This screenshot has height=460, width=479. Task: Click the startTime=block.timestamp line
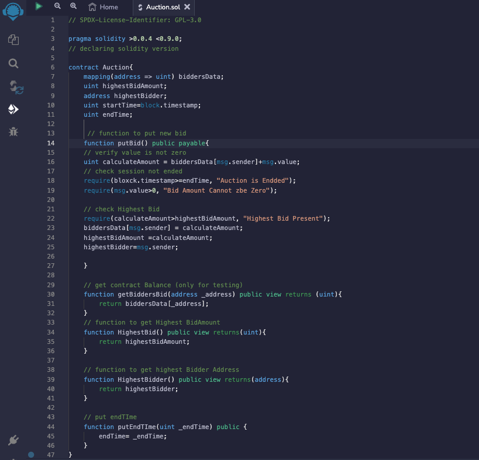[142, 105]
